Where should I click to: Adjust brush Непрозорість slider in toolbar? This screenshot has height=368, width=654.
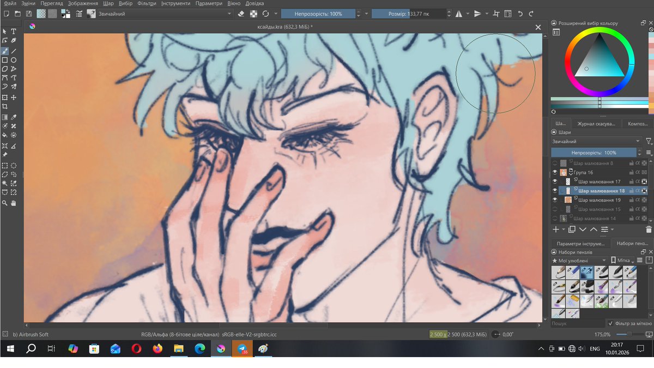pyautogui.click(x=318, y=14)
